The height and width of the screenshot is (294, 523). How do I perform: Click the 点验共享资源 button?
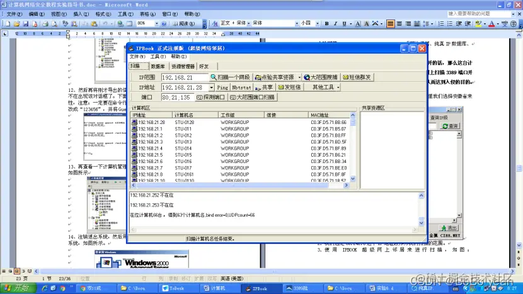[275, 77]
